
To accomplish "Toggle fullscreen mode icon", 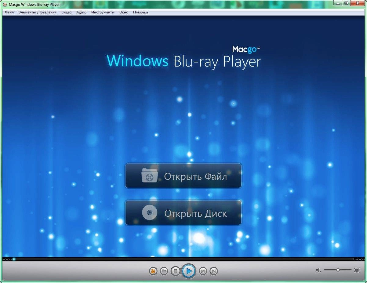I will click(357, 270).
